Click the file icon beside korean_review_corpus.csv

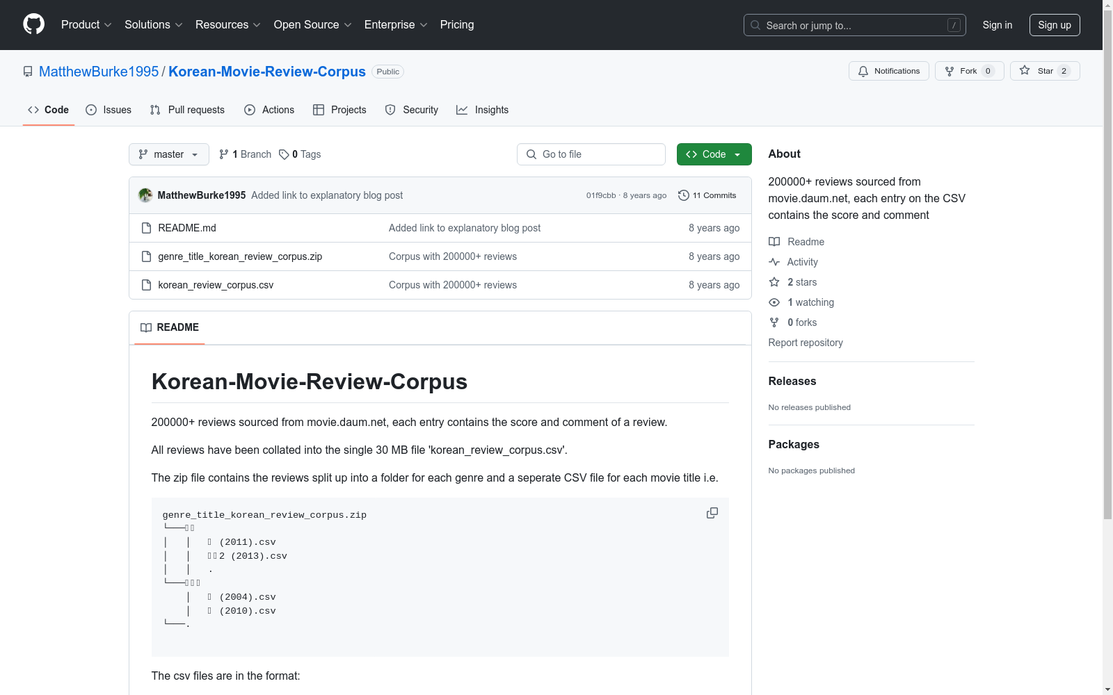click(x=146, y=285)
